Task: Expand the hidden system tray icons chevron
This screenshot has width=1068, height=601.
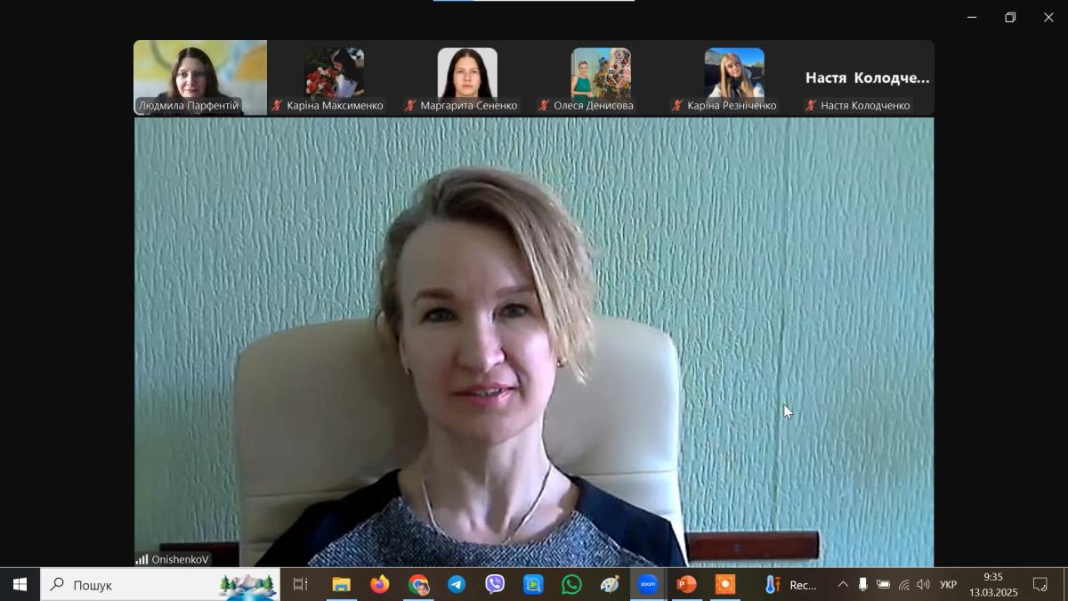Action: point(843,585)
